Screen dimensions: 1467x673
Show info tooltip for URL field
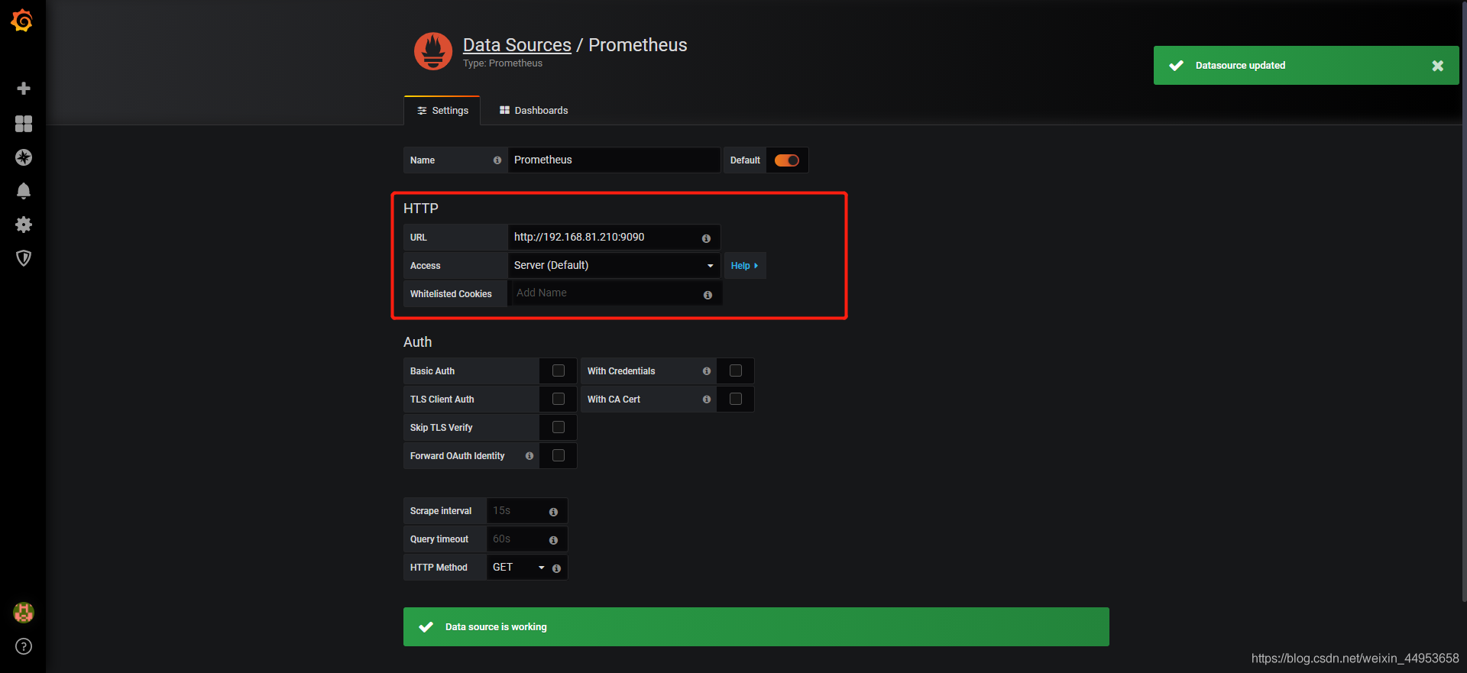(706, 238)
